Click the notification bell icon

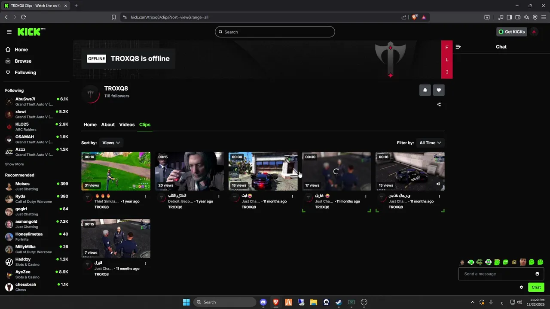425,90
